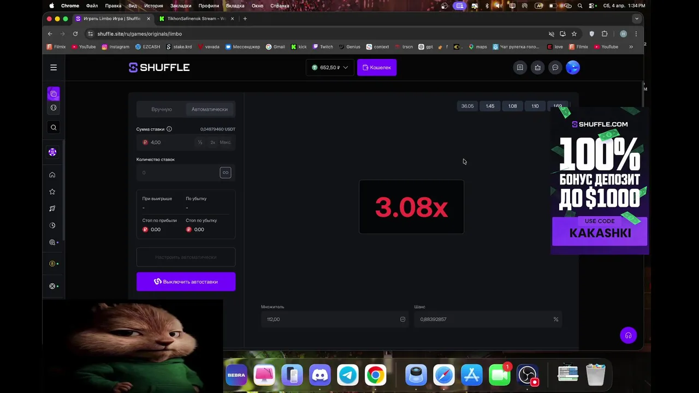The height and width of the screenshot is (393, 699).
Task: Click Настроить автоматически button
Action: pos(186,257)
